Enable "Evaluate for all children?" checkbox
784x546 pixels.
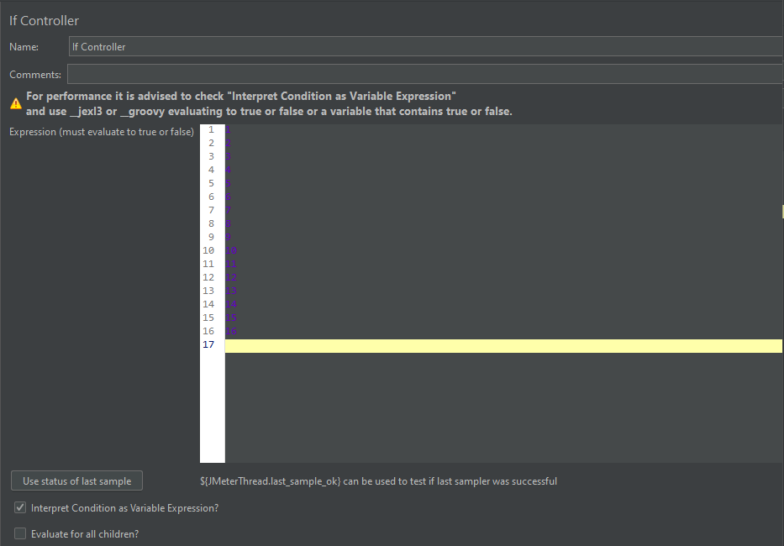20,533
